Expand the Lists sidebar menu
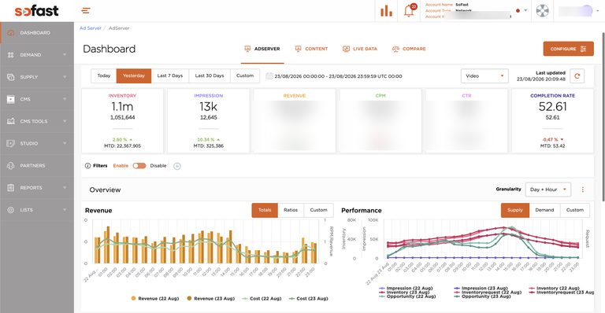 coord(65,210)
